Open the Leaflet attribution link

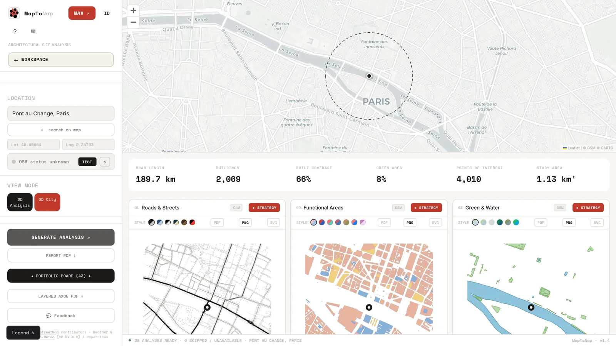tap(571, 148)
